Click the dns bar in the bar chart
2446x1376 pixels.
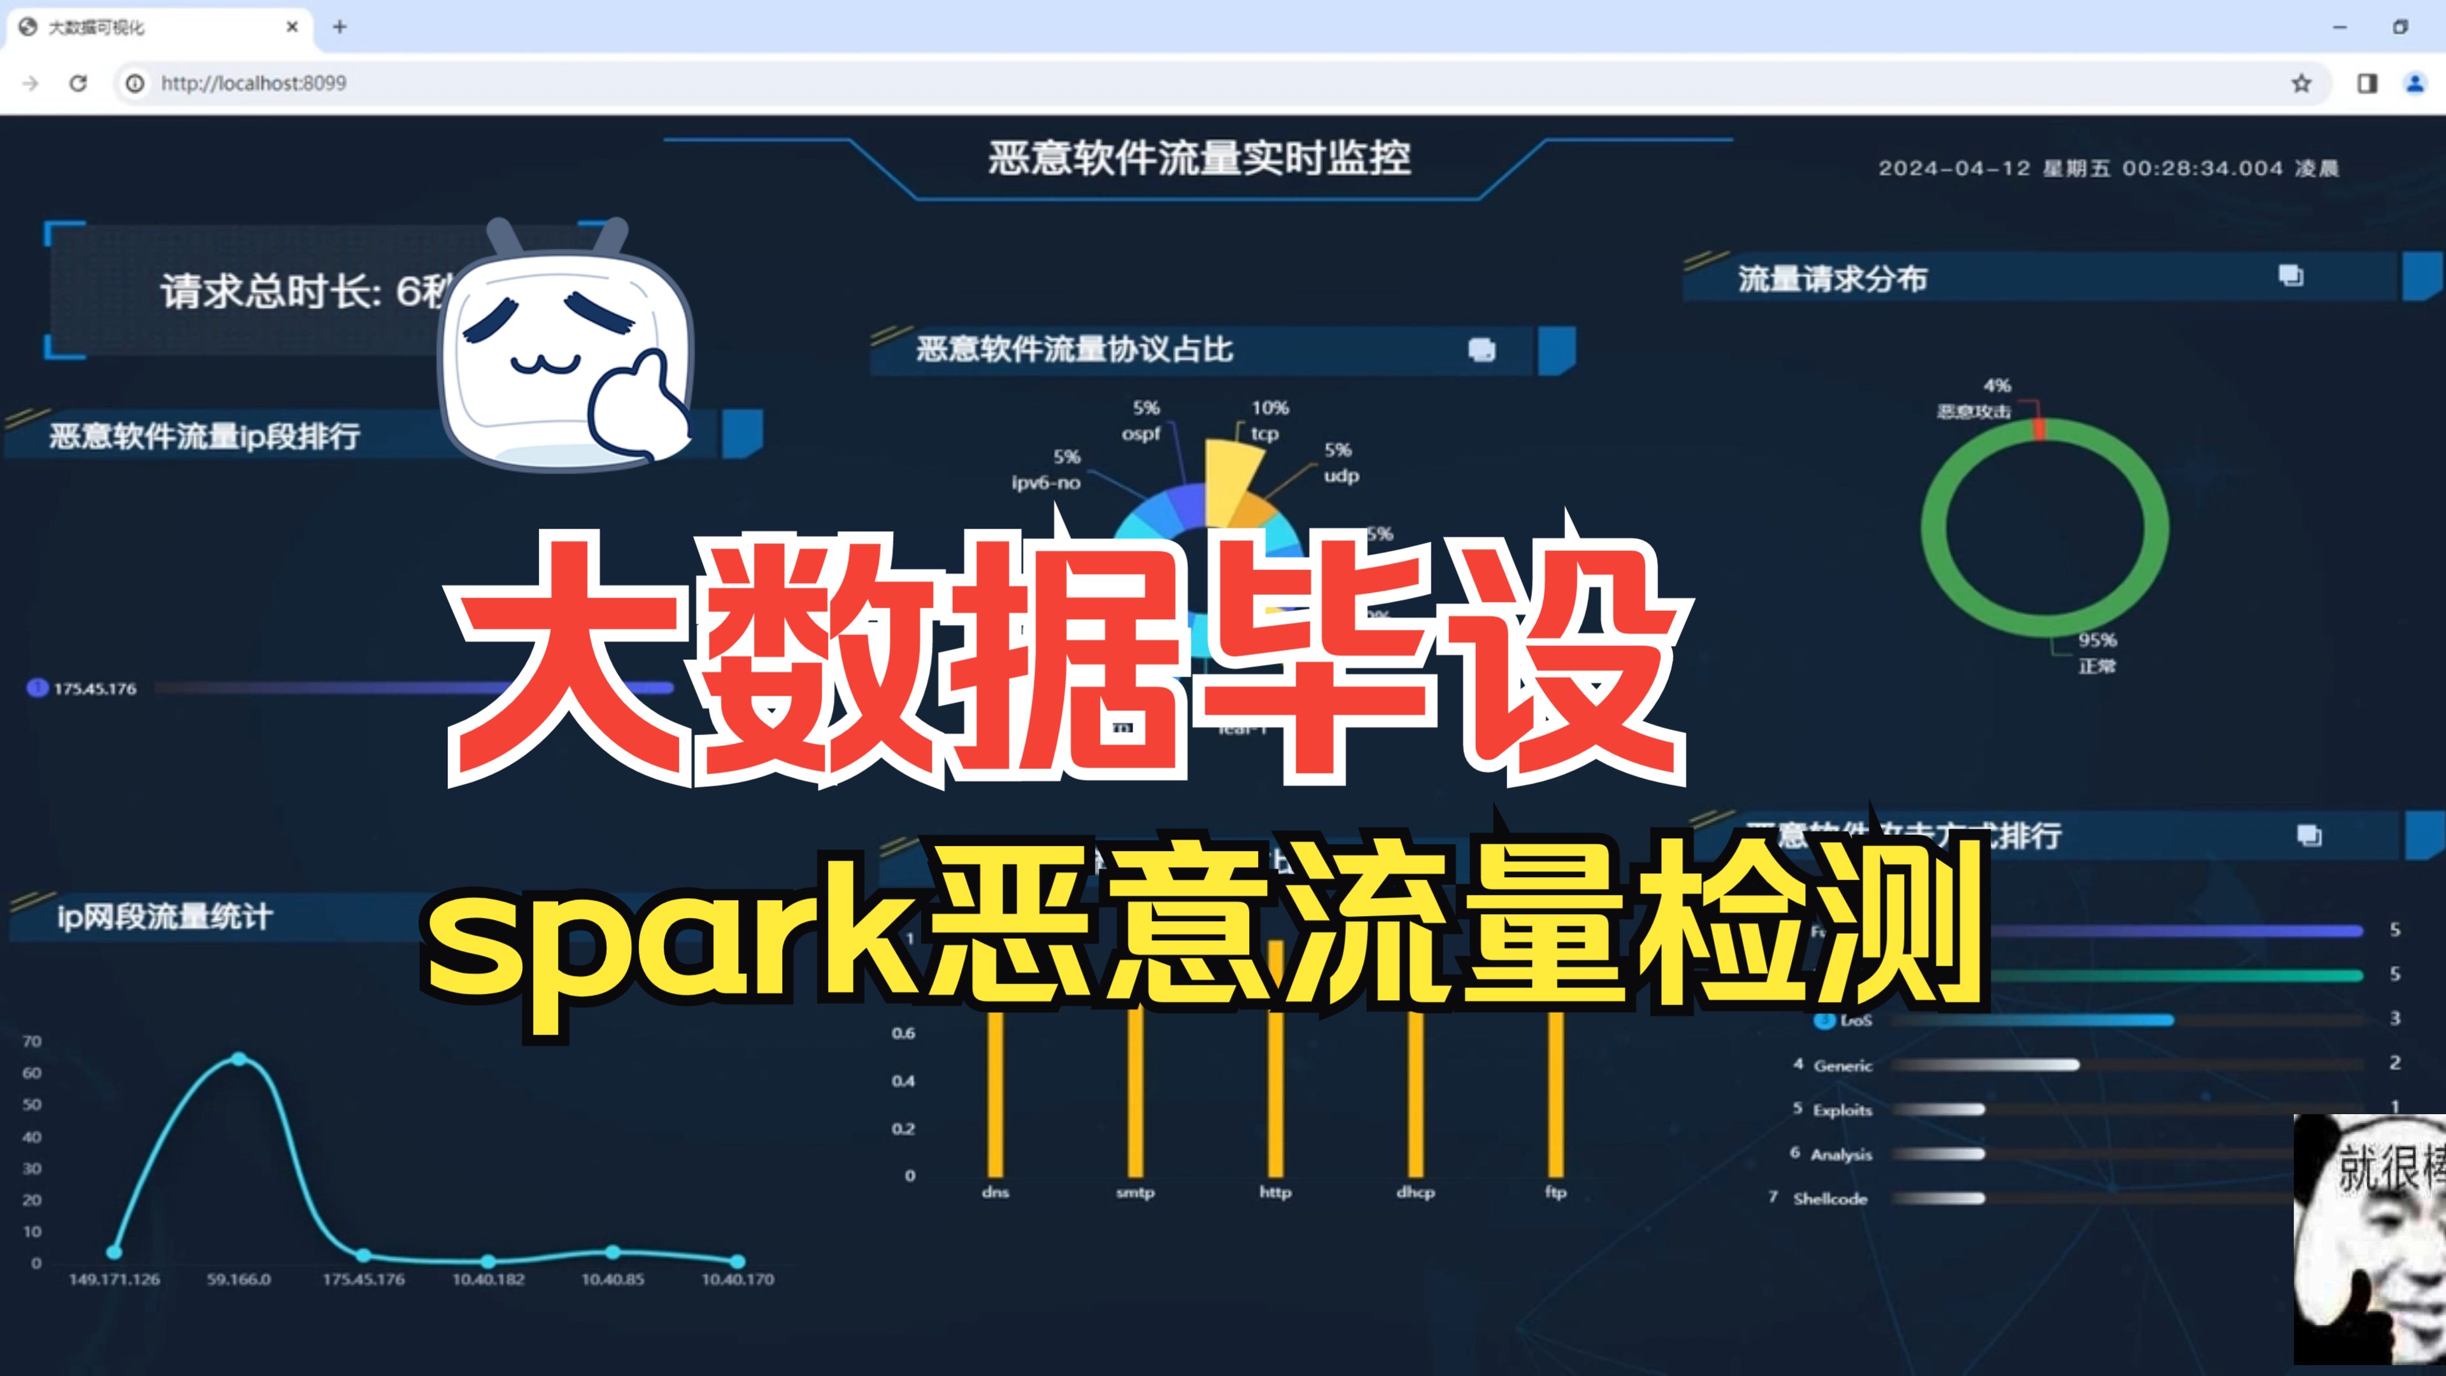click(995, 1094)
